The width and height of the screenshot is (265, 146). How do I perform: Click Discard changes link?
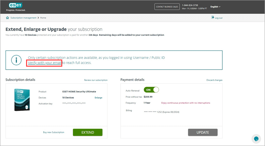point(214,80)
